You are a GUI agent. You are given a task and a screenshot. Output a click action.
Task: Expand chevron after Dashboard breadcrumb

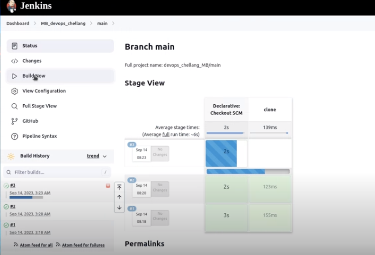(35, 24)
